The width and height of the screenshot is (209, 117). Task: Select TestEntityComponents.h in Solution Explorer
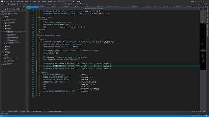click(x=11, y=59)
